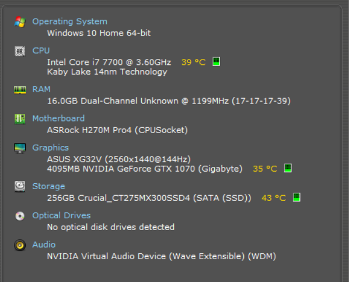Click the Optical Drives disc icon
Viewport: 349px width, 282px height.
(20, 216)
